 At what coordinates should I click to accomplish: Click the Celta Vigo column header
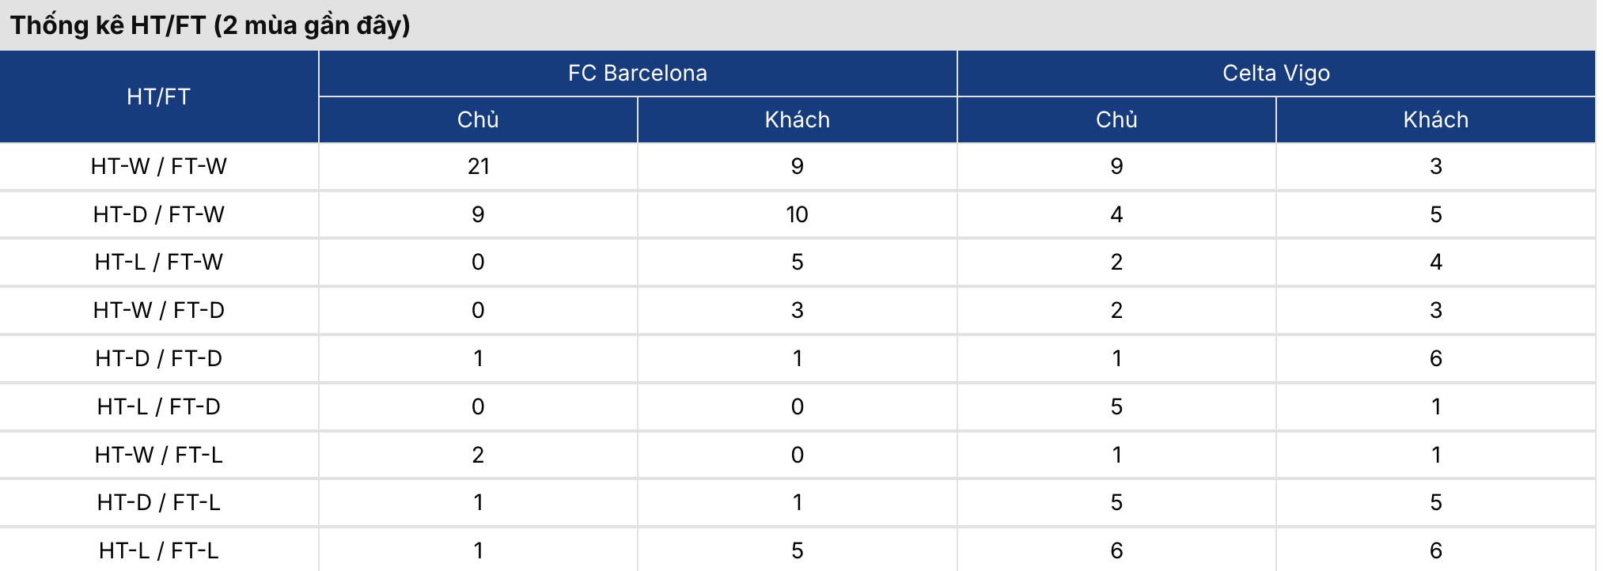point(1275,74)
